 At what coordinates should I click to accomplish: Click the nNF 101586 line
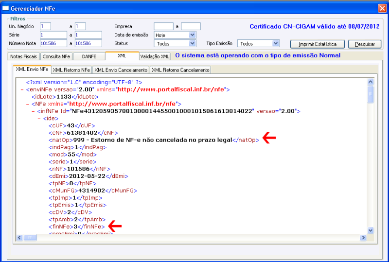pos(79,169)
